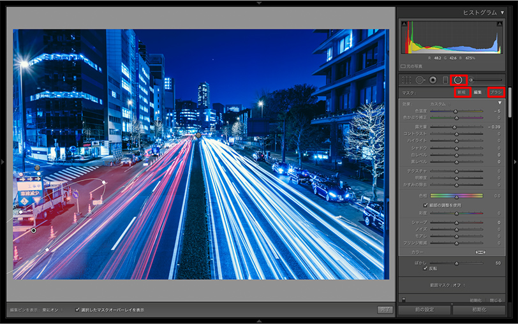Image resolution: width=518 pixels, height=324 pixels.
Task: Click the panel switch icon at bottom-left of mask panel
Action: click(x=403, y=300)
